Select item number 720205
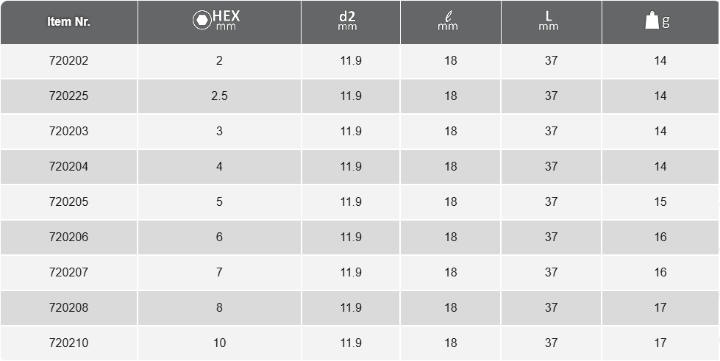Viewport: 720px width, 361px height. [69, 201]
